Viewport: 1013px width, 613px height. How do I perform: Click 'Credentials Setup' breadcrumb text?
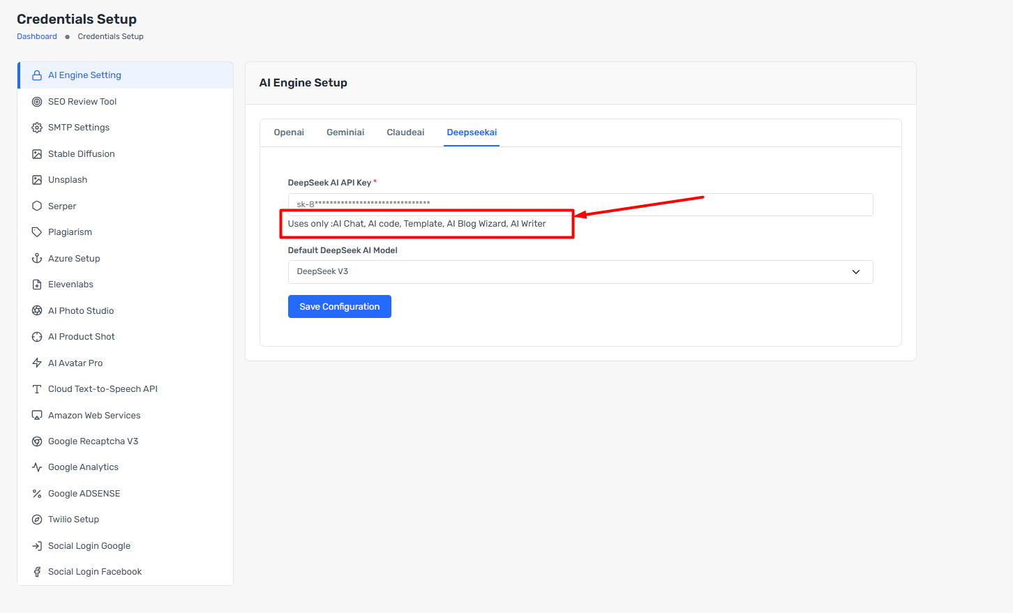(x=110, y=36)
